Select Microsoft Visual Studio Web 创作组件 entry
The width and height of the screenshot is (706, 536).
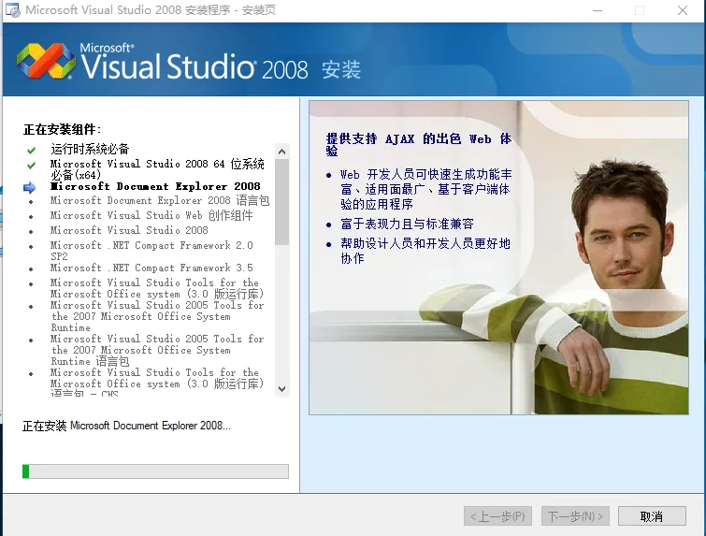(x=151, y=215)
